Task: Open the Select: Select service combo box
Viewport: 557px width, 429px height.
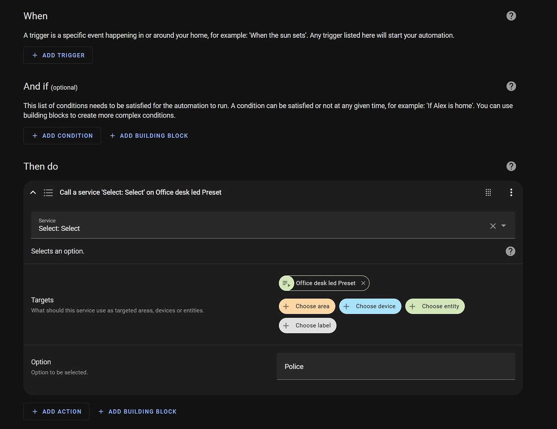Action: click(x=257, y=225)
